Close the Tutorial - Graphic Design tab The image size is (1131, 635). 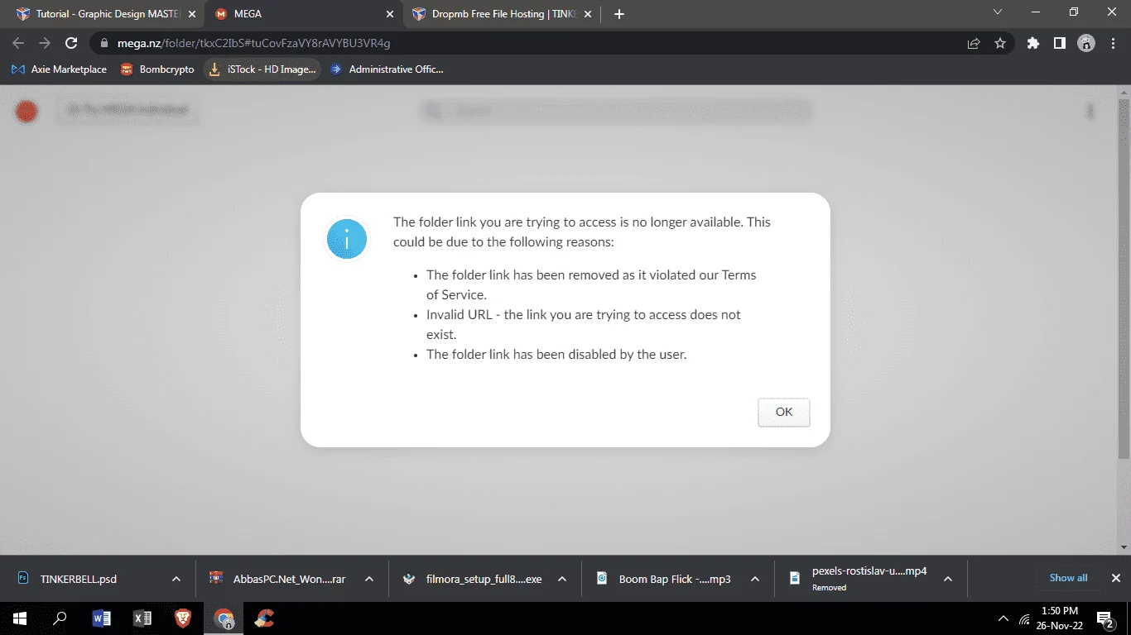coord(192,14)
